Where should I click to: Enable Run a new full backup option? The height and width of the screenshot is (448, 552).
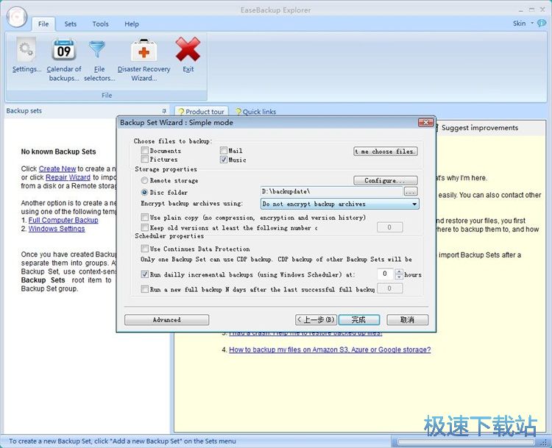(x=145, y=289)
